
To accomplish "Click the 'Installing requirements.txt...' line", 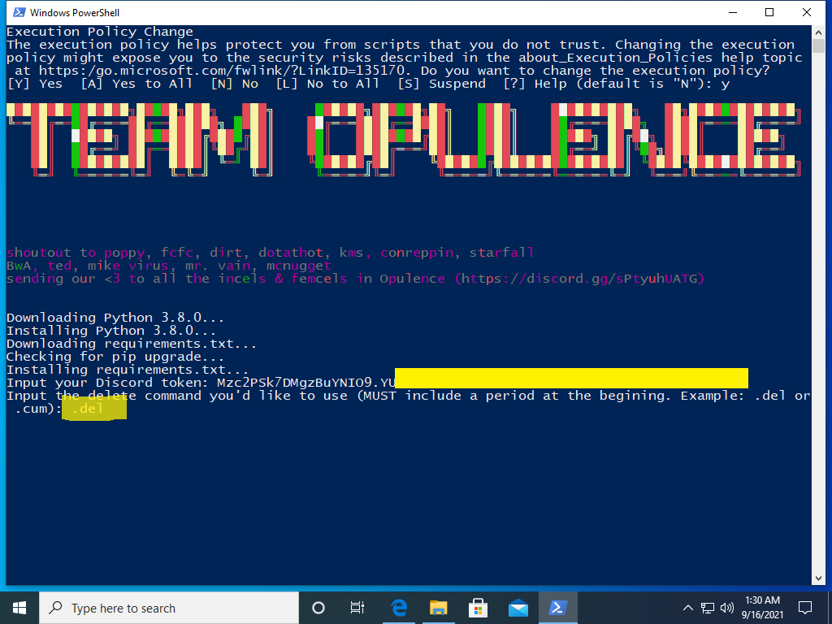I will click(128, 370).
